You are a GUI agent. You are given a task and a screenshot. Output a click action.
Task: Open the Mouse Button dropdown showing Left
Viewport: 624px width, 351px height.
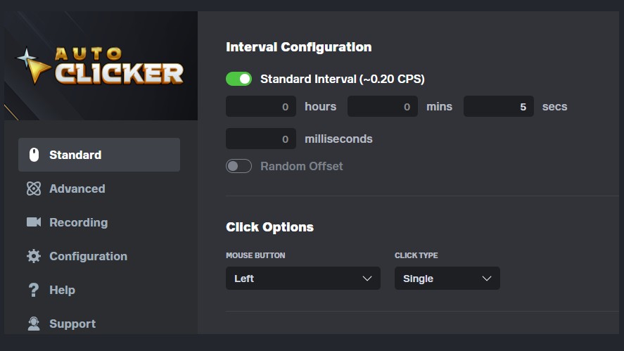pyautogui.click(x=303, y=278)
